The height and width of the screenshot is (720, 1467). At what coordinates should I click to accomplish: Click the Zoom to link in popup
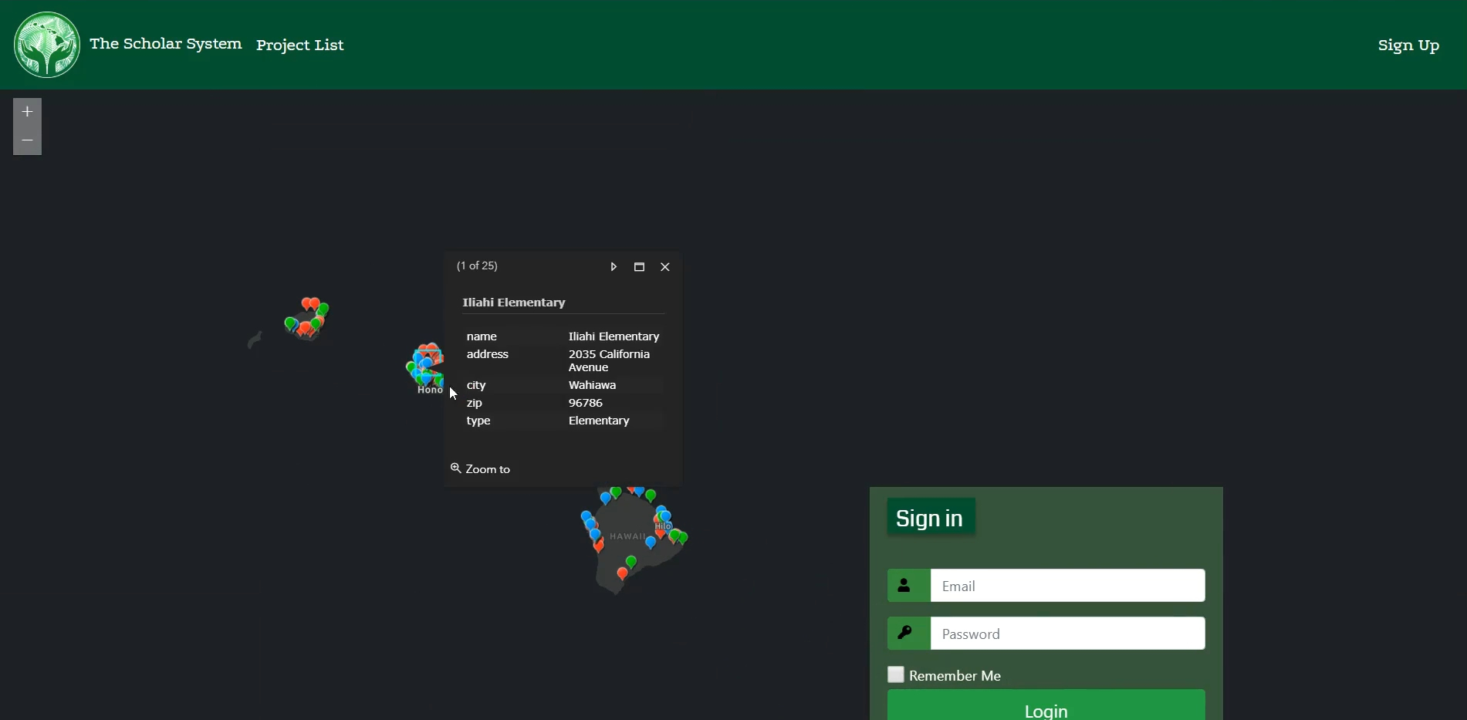480,468
